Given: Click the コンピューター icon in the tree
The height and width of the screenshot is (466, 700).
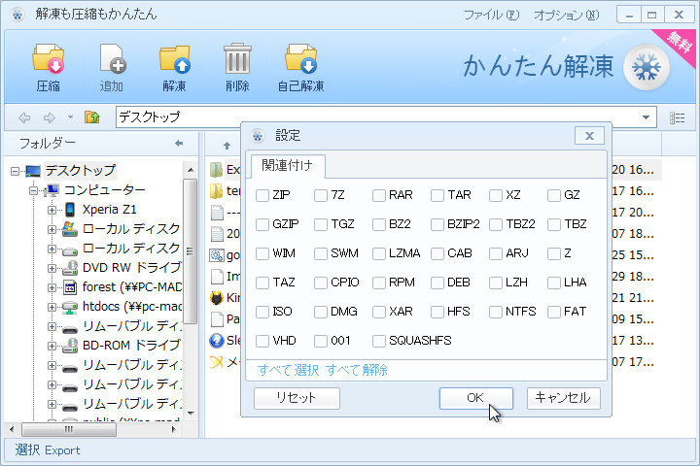Looking at the screenshot, I should click(x=52, y=190).
